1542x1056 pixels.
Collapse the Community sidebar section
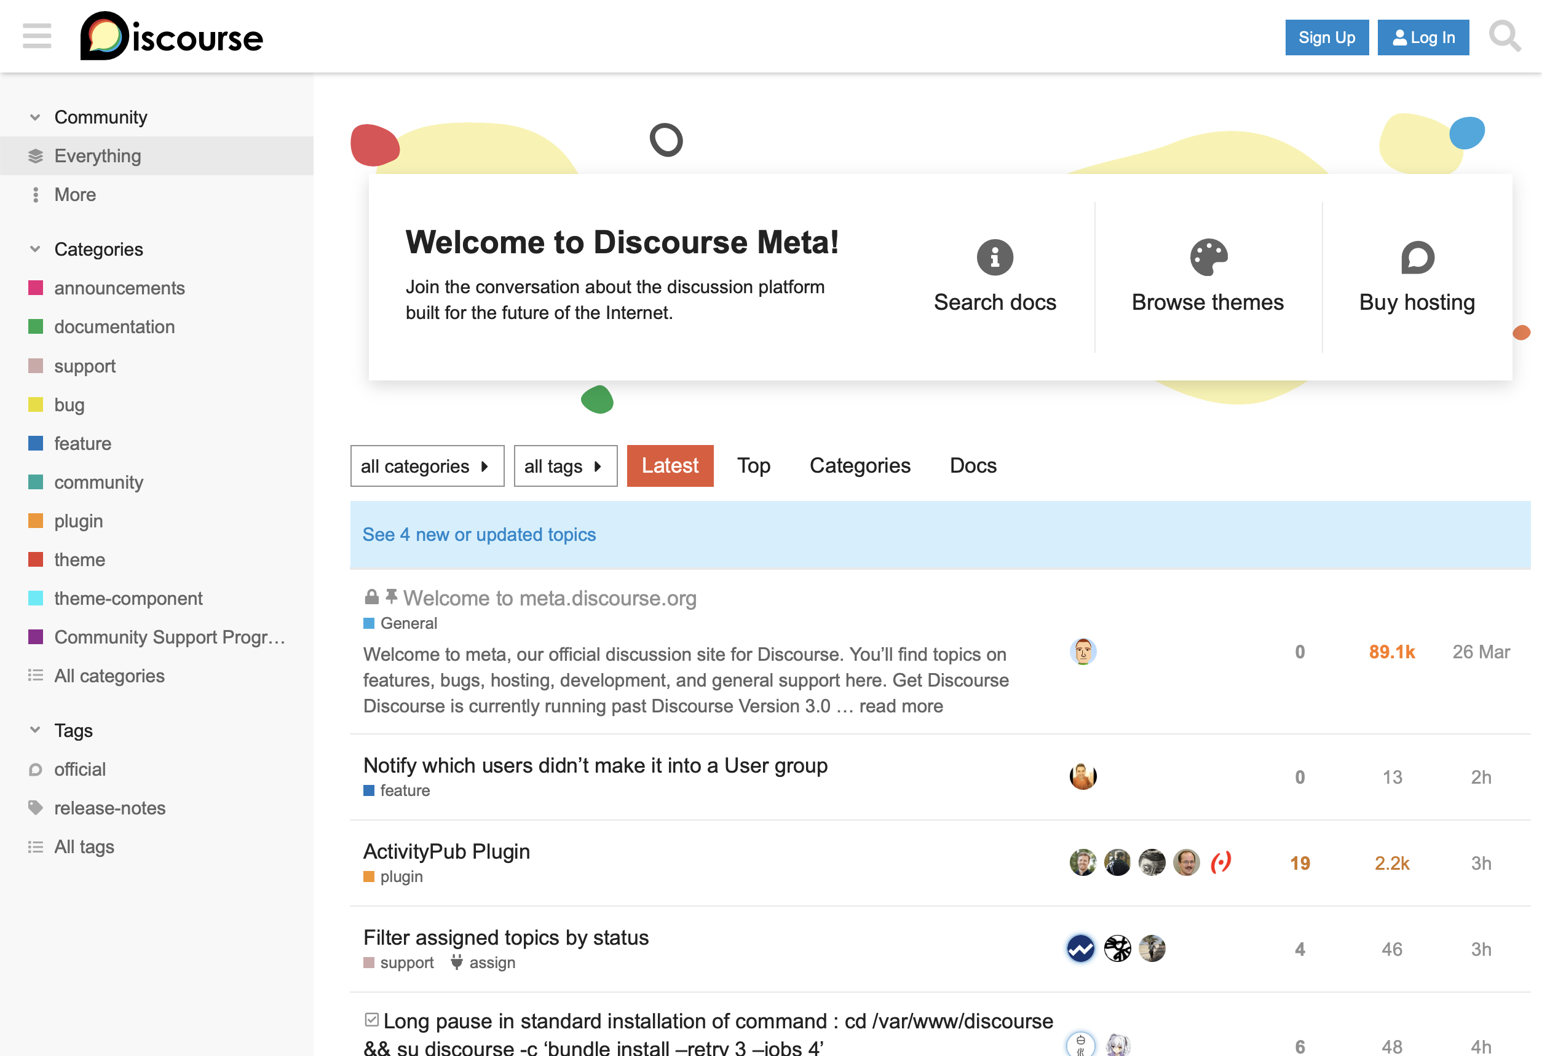pyautogui.click(x=35, y=117)
